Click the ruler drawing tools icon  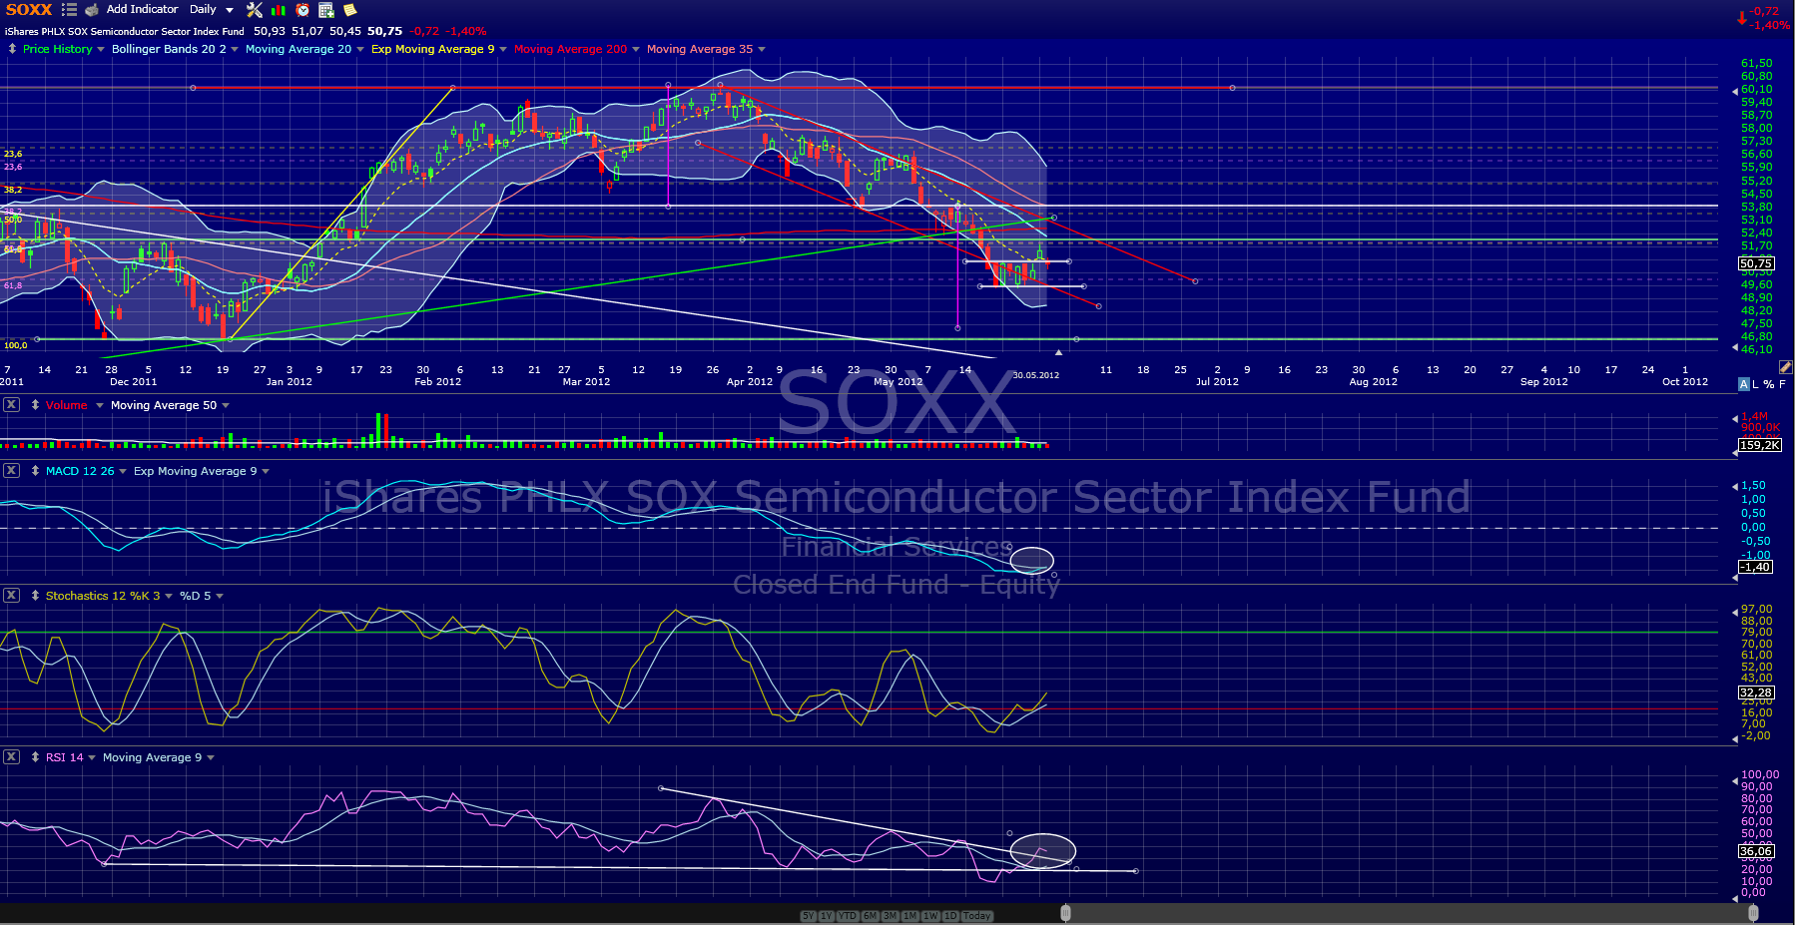(1785, 367)
